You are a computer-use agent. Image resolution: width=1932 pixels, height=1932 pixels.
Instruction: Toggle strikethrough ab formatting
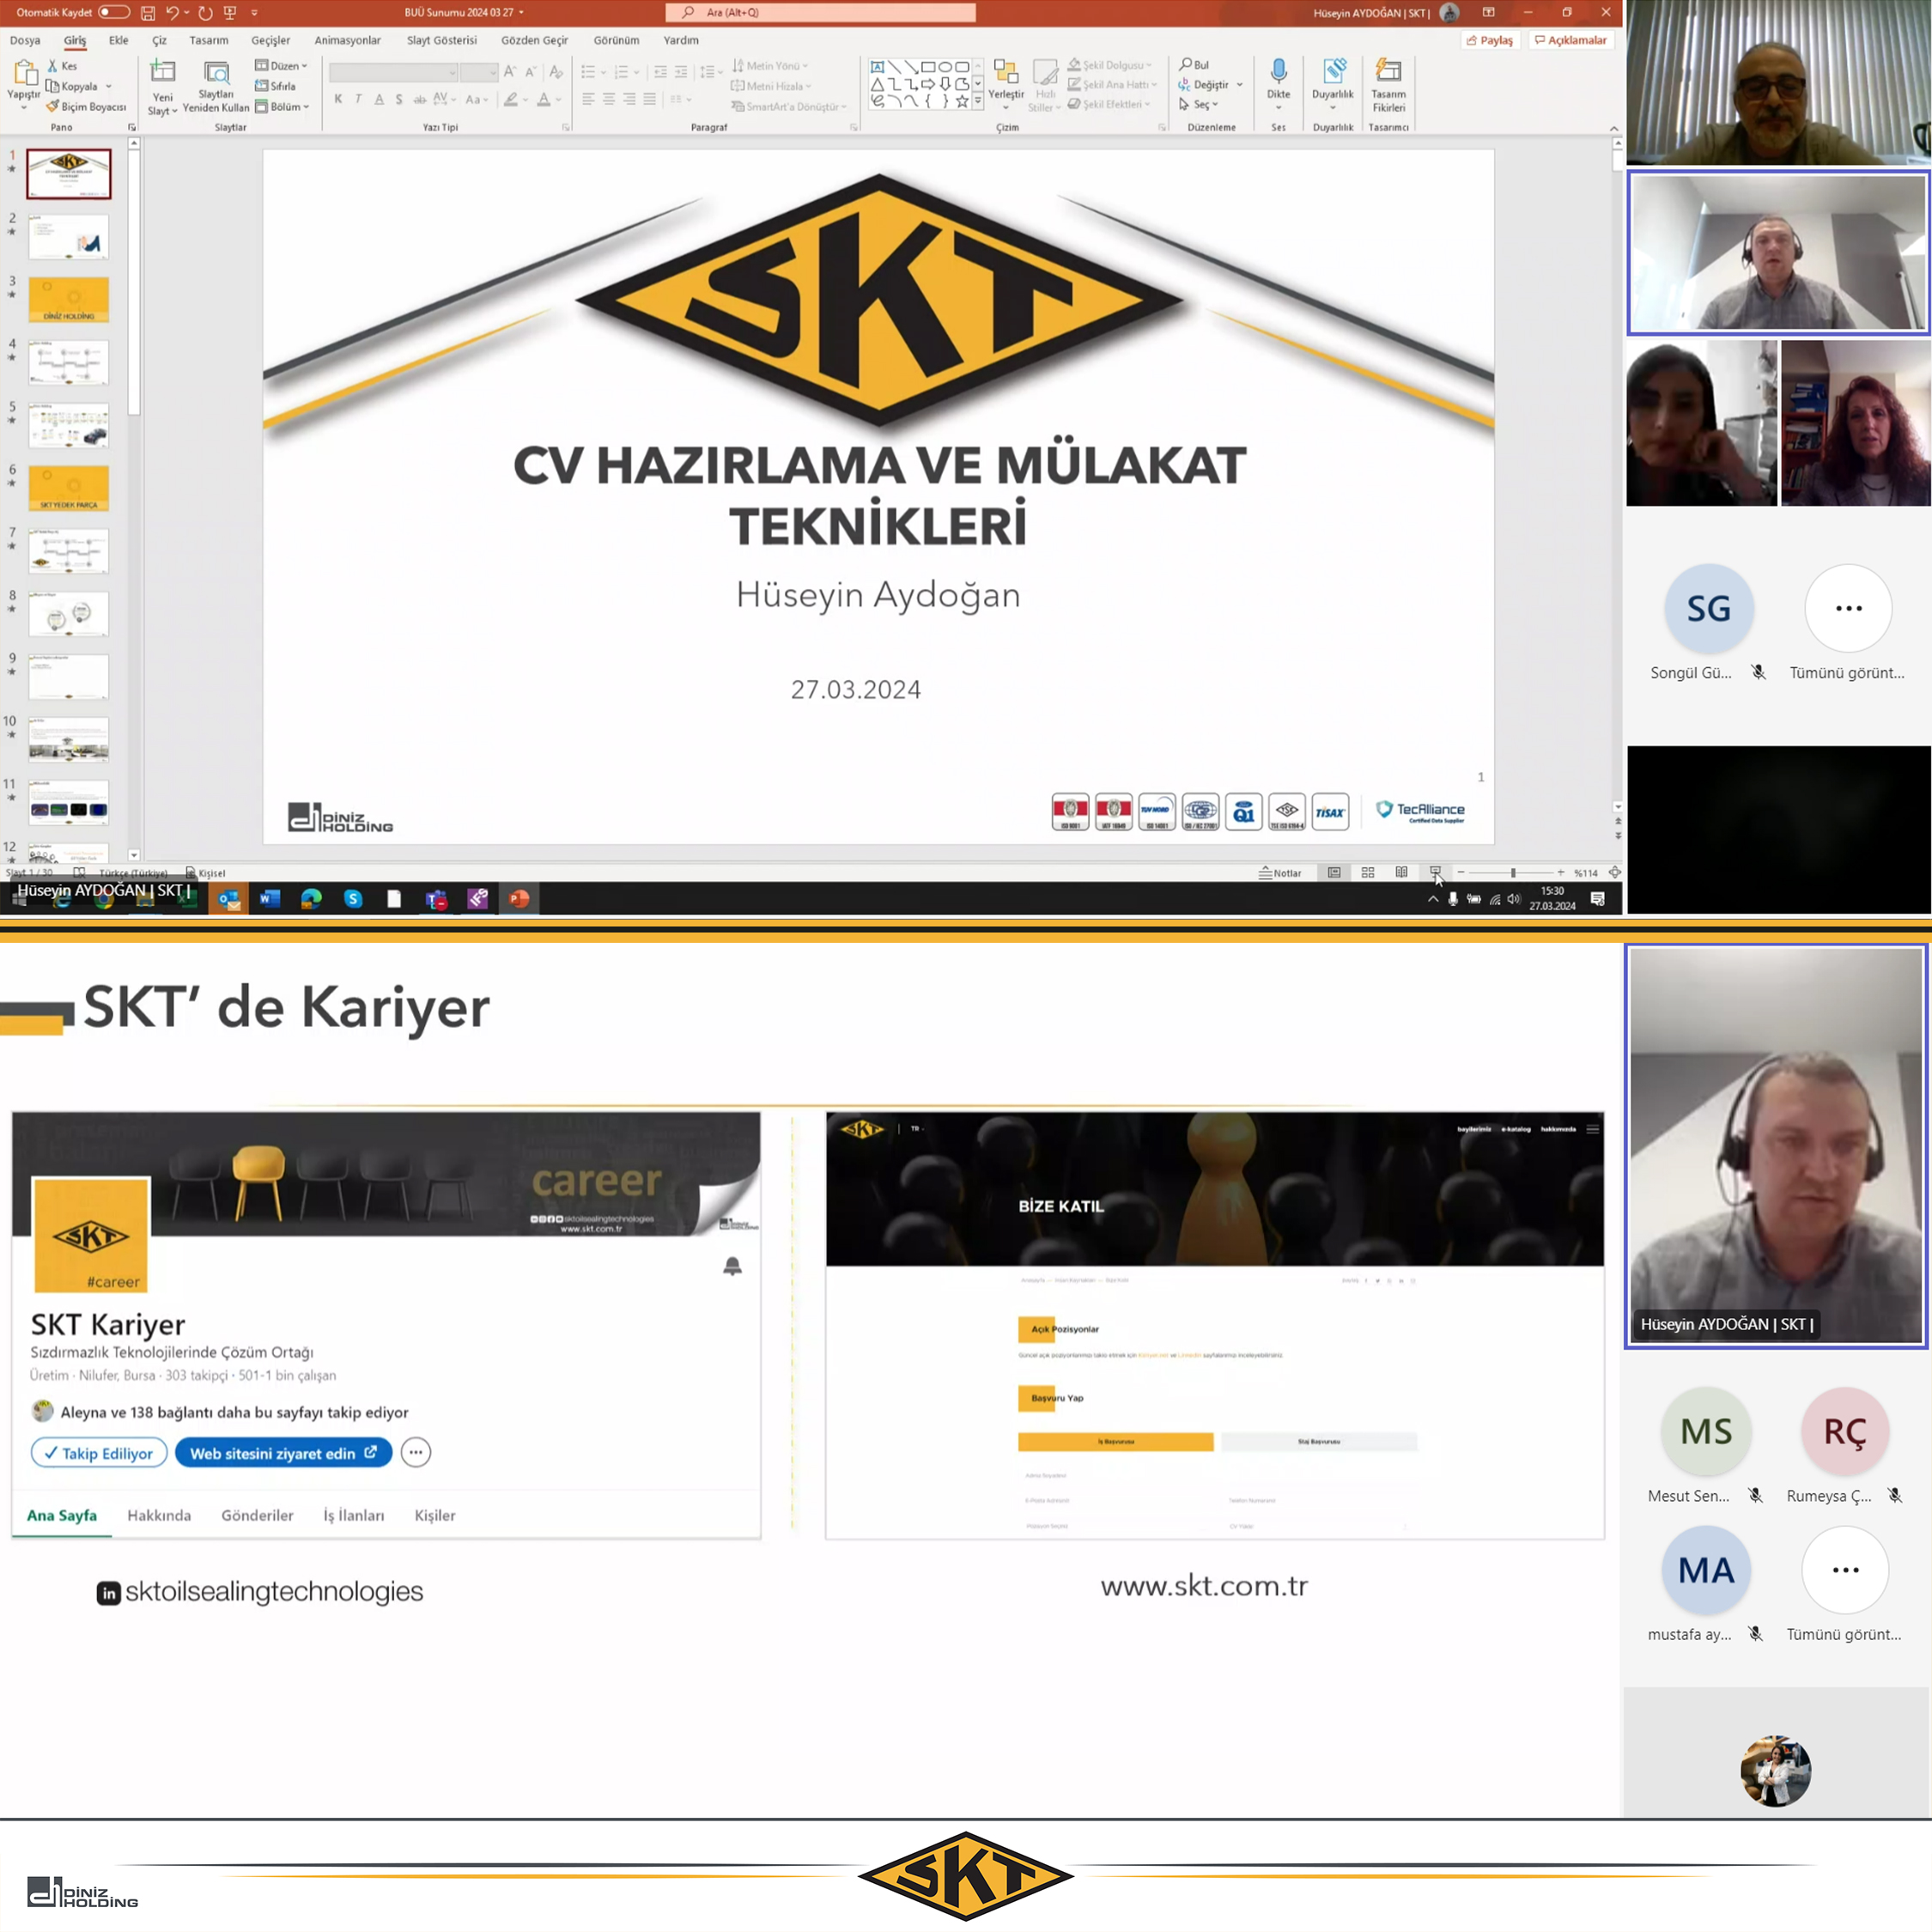pos(420,99)
